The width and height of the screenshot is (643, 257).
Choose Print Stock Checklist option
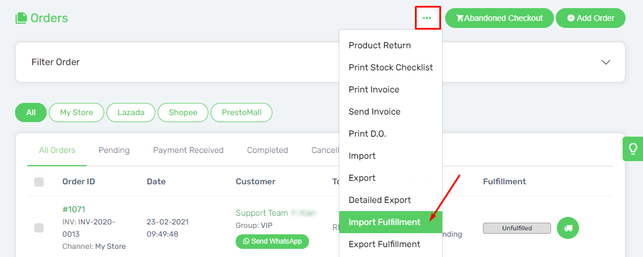pyautogui.click(x=391, y=67)
